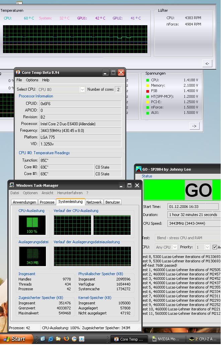Click the Start Time field in SP2004
The height and width of the screenshot is (345, 221).
point(193,207)
